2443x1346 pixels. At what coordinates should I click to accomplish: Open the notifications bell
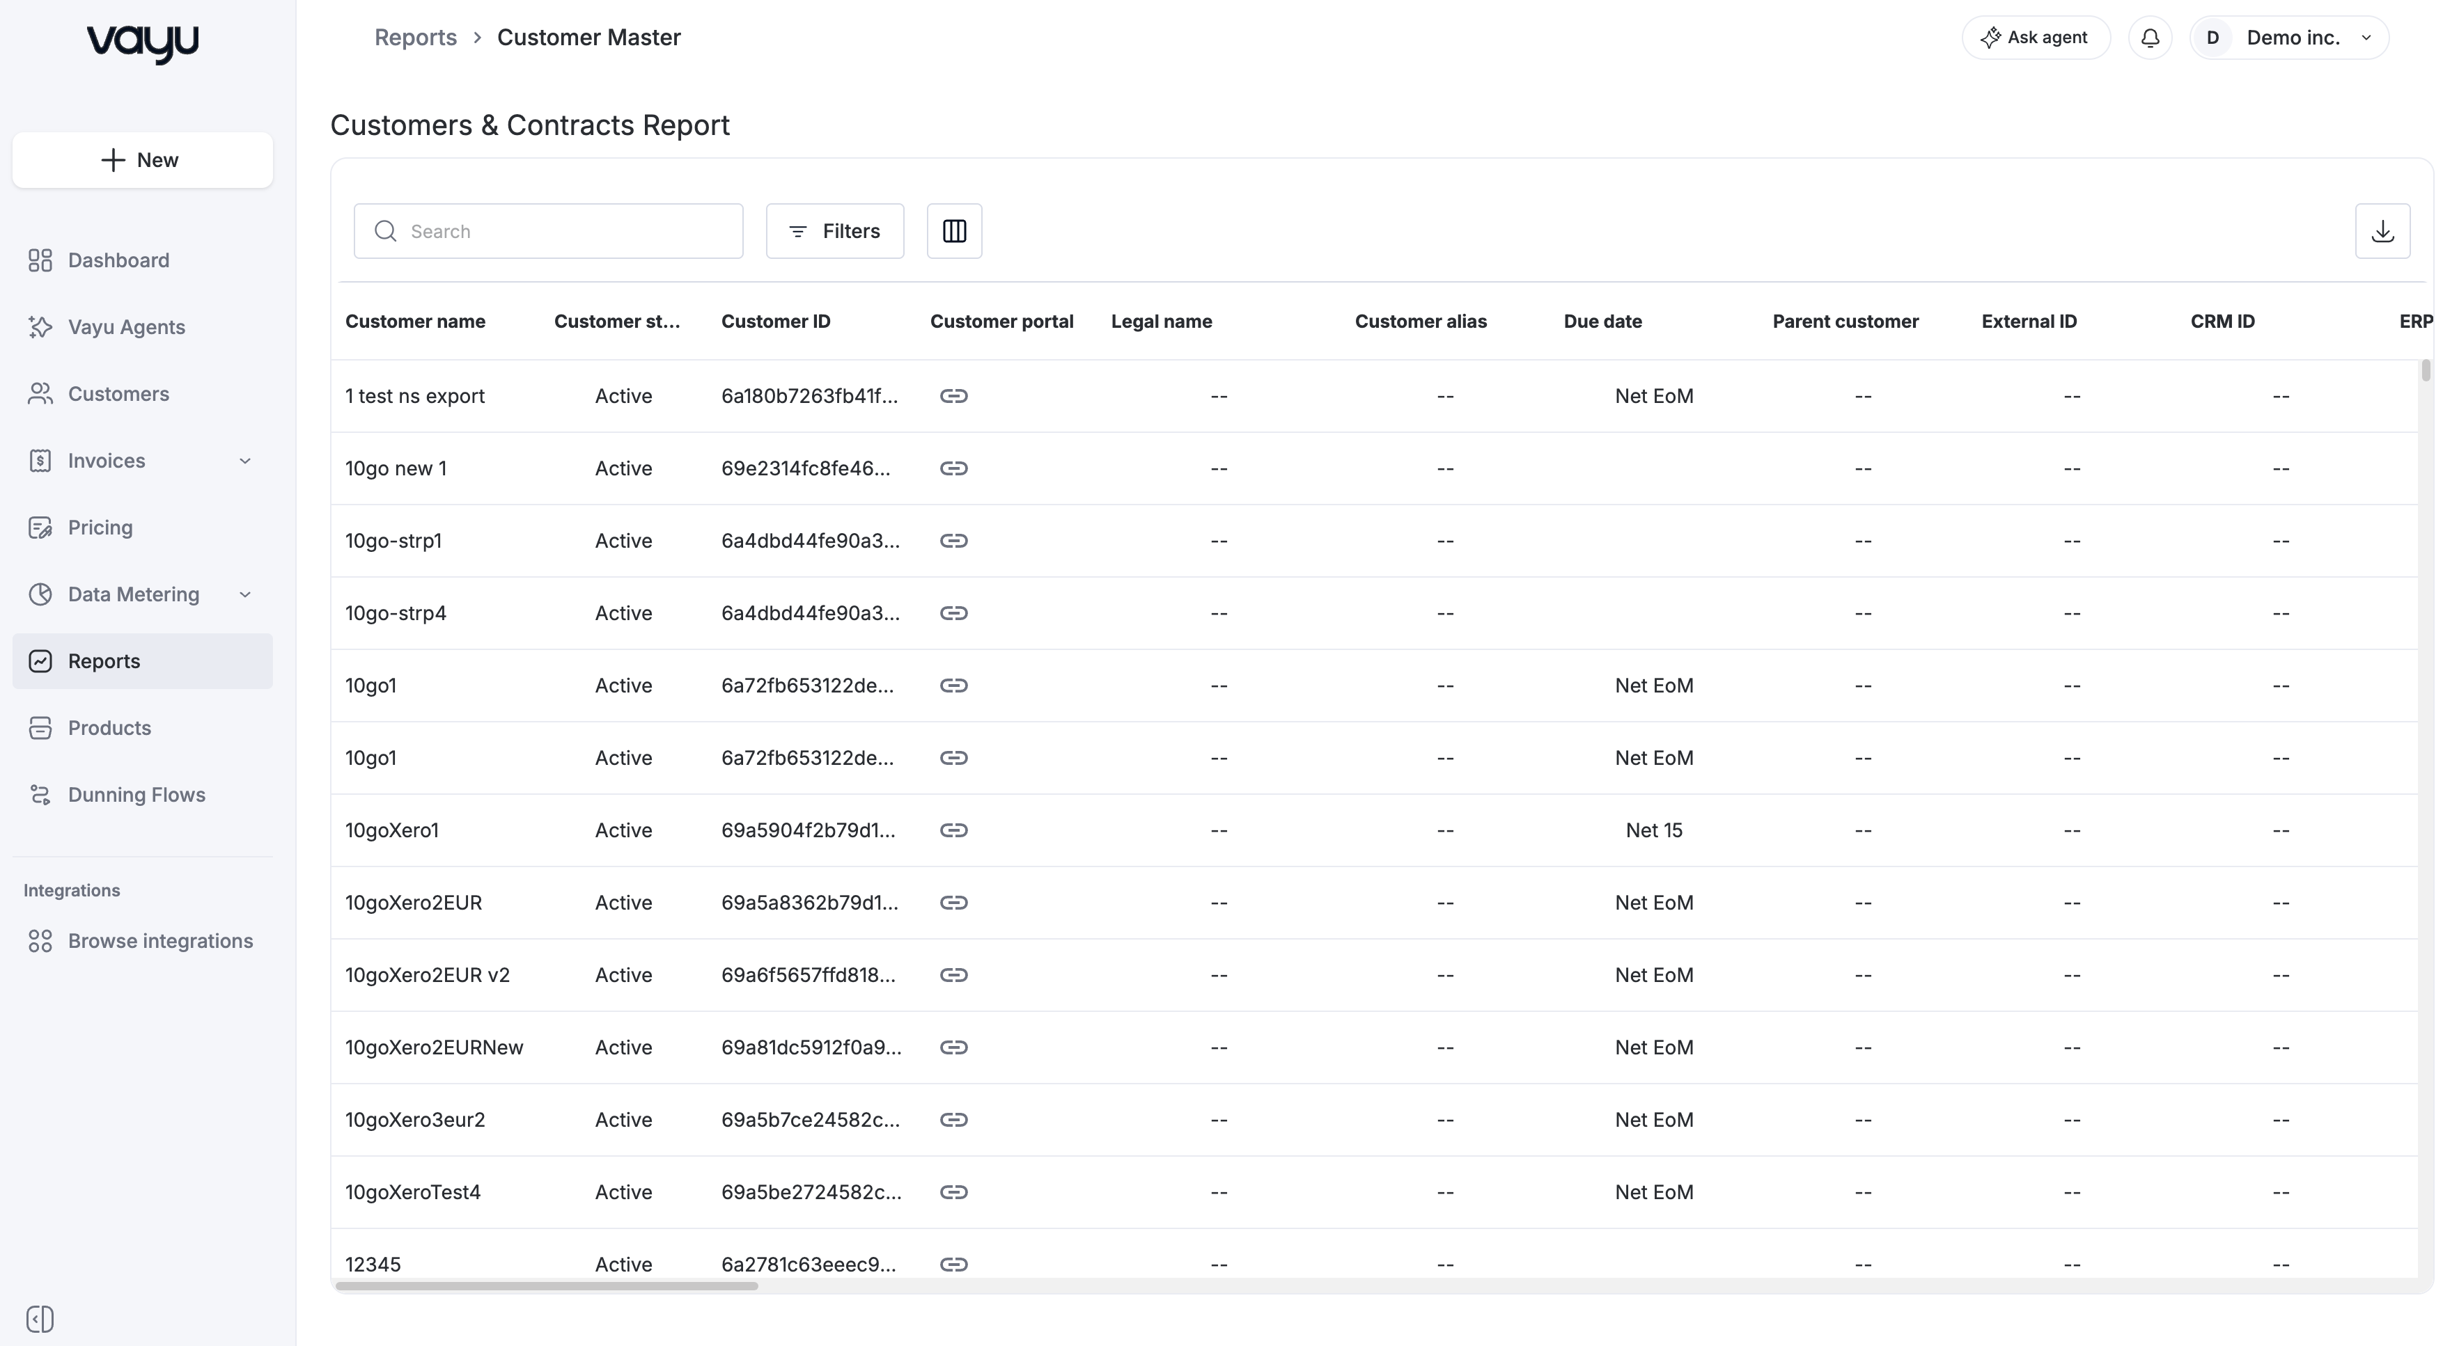point(2150,38)
